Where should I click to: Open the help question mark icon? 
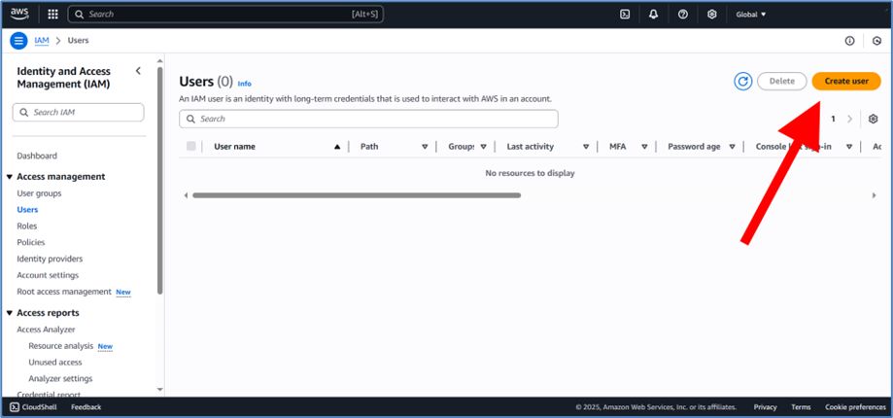(x=683, y=15)
